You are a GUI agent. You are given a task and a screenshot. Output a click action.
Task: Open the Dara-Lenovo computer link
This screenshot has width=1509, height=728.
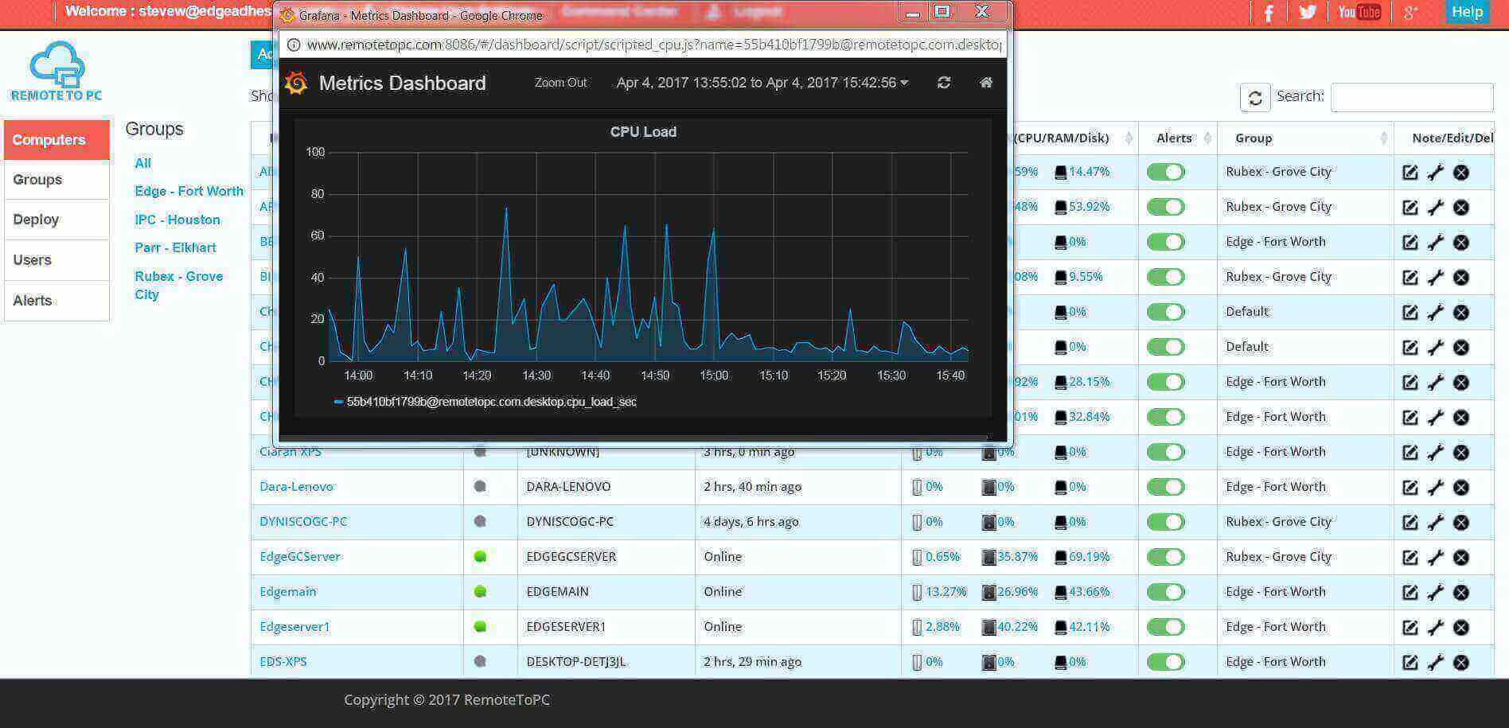(x=296, y=486)
